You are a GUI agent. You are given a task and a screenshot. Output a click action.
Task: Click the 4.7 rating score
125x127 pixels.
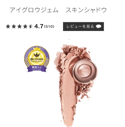pyautogui.click(x=39, y=26)
